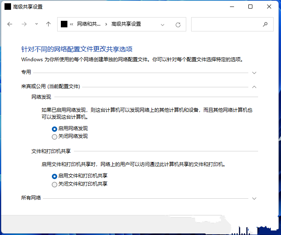Expand the 所有网络 section
Screen dimensions: 281x235
(254, 198)
